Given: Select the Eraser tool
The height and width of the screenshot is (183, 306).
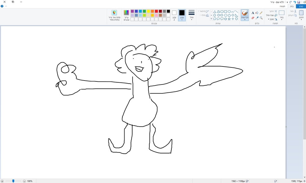Looking at the screenshot, I should (253, 18).
